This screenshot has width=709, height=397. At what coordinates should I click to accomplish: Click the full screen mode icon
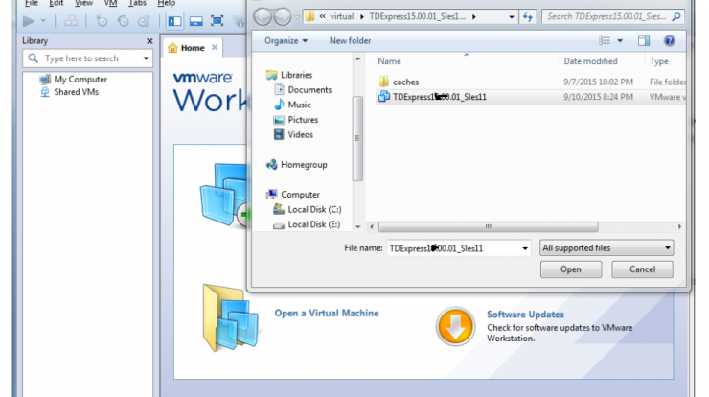point(217,21)
